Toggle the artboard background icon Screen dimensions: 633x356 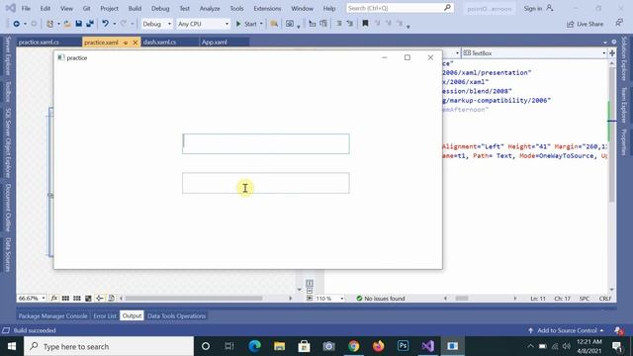click(88, 299)
